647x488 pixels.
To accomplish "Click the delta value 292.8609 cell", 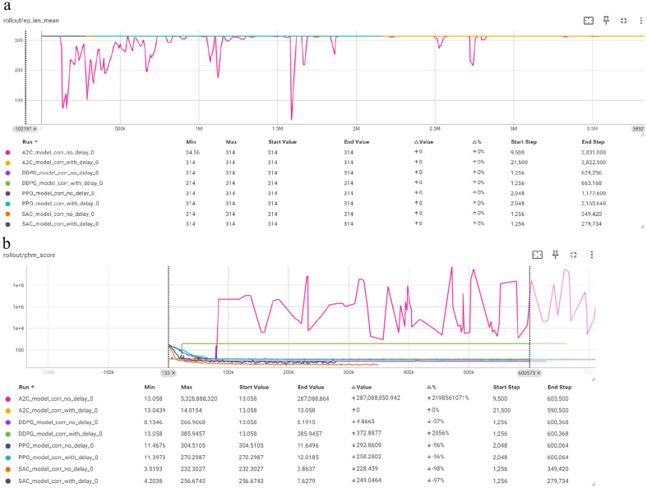I will tap(367, 445).
